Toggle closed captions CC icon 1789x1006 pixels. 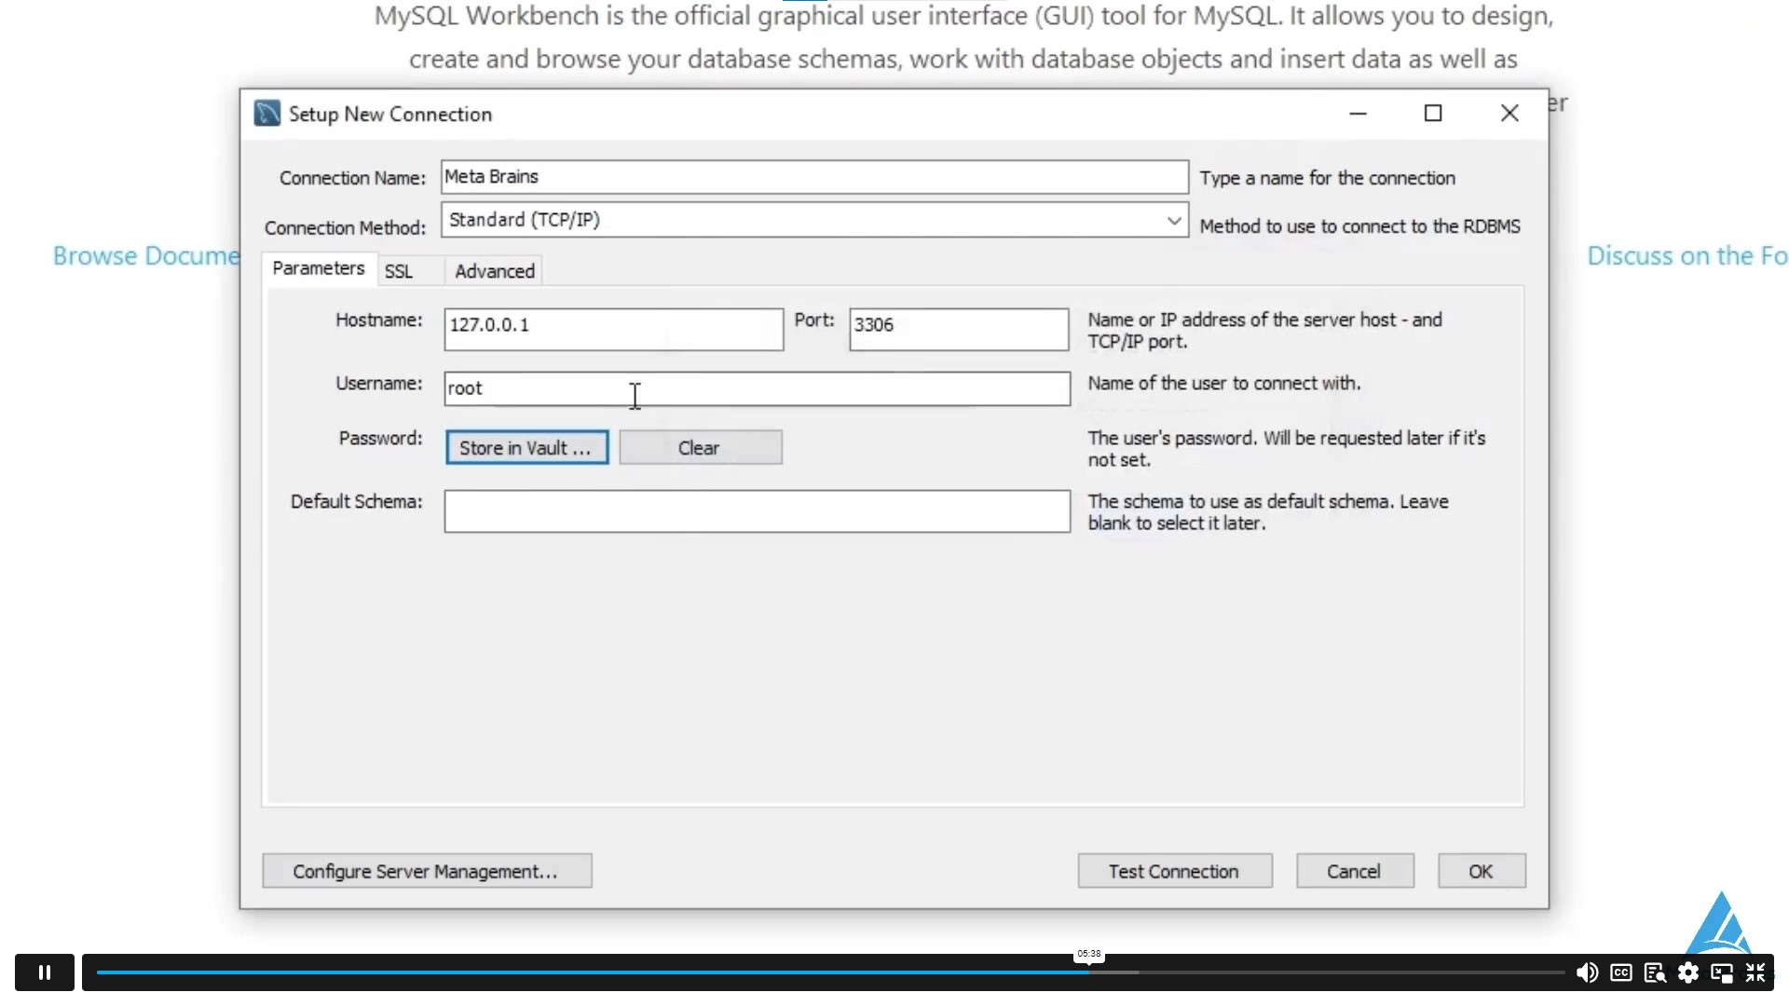(1621, 972)
